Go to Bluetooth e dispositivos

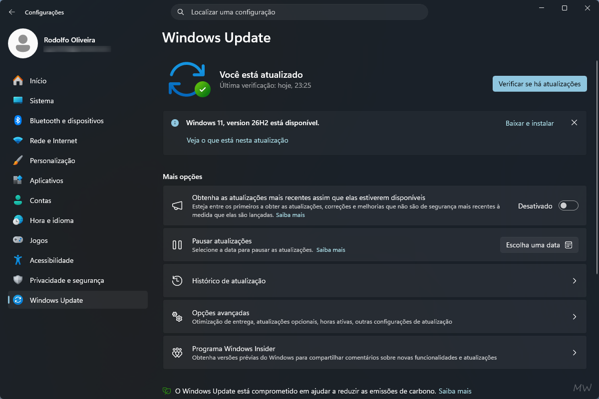pos(78,121)
